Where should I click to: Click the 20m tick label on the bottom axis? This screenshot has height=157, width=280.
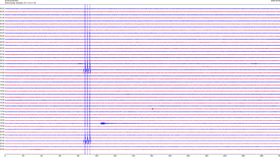tap(188, 156)
